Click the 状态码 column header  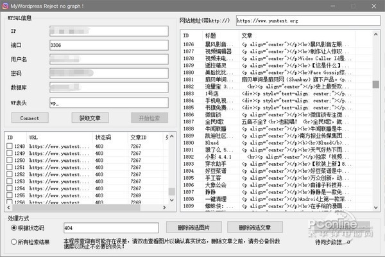tap(110, 137)
